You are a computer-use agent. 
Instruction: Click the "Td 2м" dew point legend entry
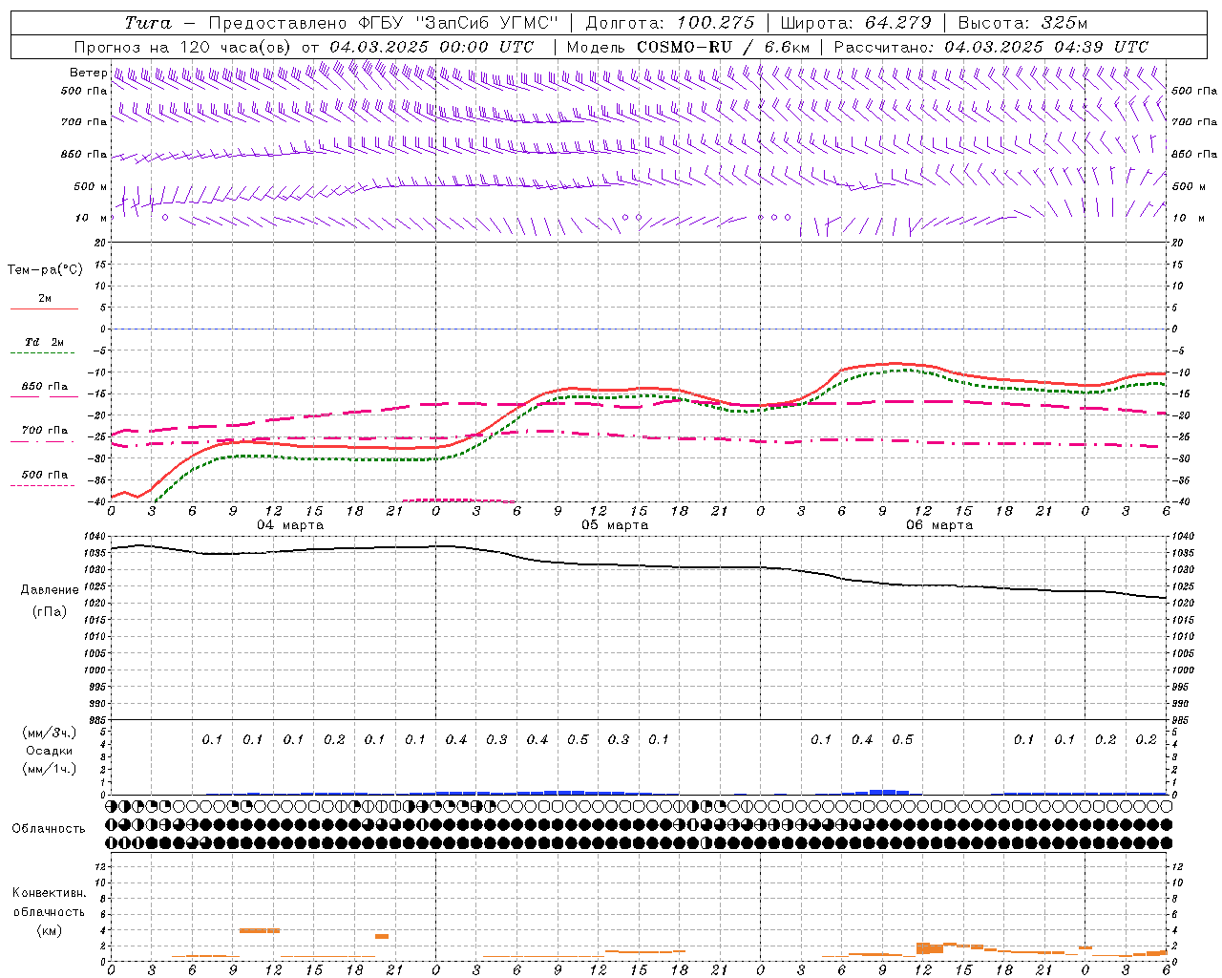(x=45, y=342)
